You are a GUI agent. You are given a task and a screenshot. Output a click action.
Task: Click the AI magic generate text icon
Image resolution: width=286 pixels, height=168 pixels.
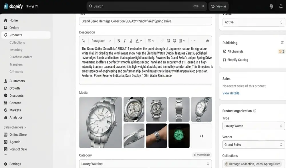(x=84, y=41)
